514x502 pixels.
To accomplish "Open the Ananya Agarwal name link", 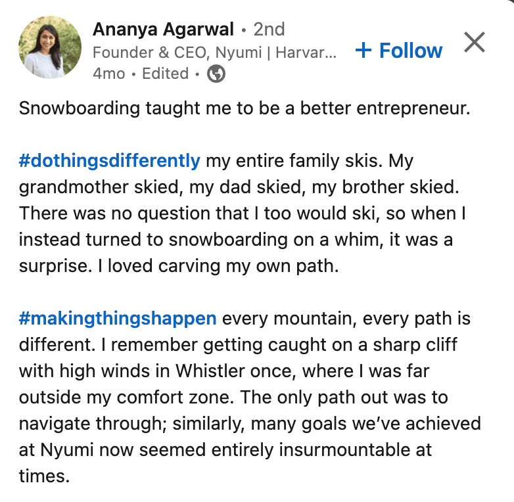I will coord(164,30).
